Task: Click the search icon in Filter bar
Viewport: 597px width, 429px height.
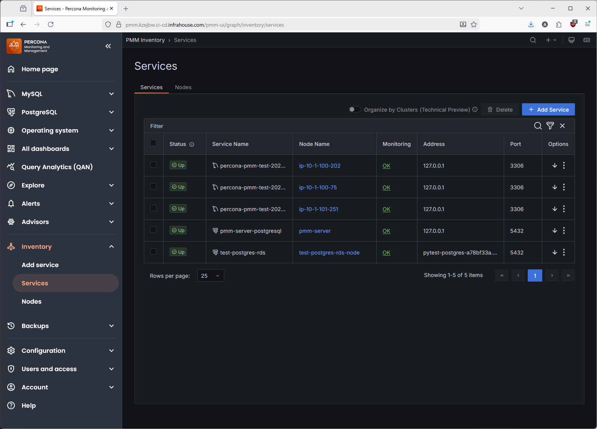Action: point(538,126)
